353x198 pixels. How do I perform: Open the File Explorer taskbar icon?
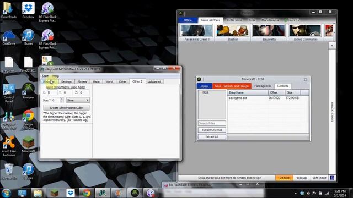(x=38, y=193)
